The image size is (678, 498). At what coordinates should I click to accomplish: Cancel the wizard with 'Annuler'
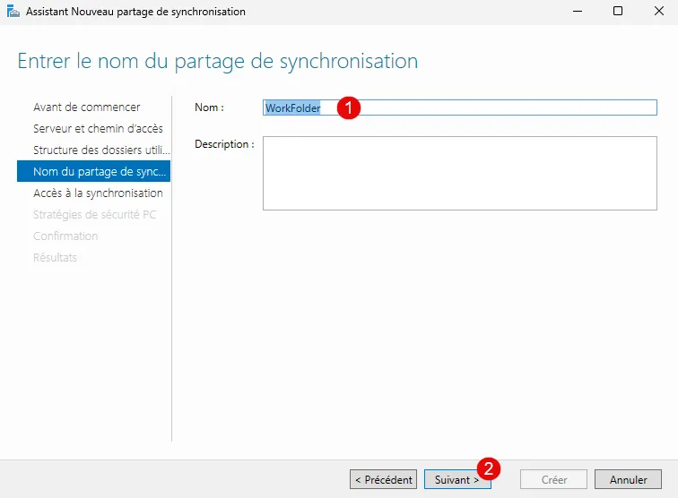(x=628, y=479)
